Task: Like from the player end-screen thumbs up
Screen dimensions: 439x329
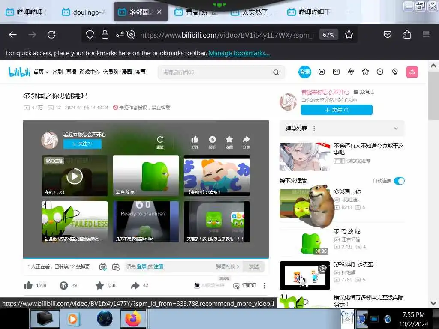Action: point(195,142)
